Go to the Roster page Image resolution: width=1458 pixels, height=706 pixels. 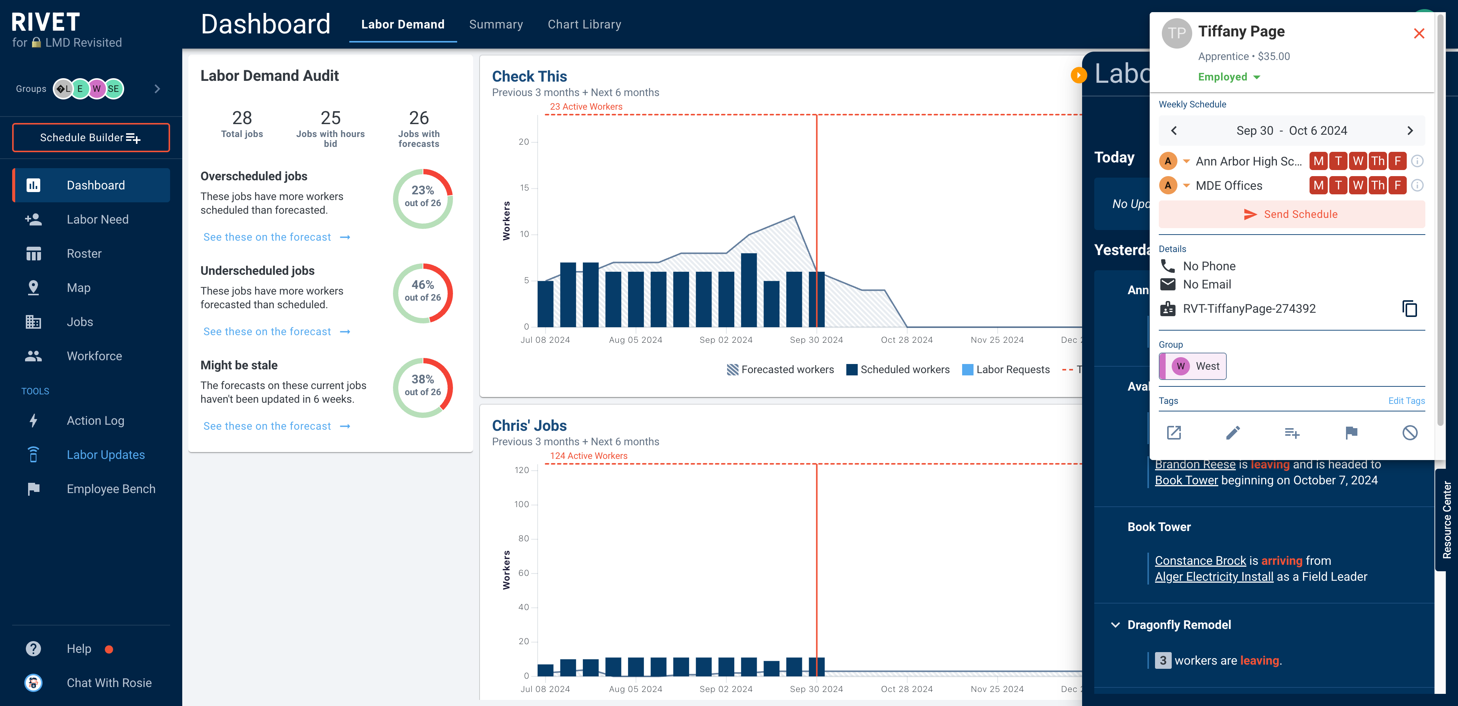tap(91, 254)
